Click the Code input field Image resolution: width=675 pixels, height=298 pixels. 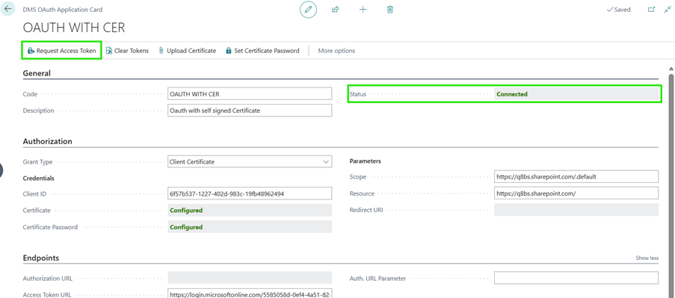[250, 94]
